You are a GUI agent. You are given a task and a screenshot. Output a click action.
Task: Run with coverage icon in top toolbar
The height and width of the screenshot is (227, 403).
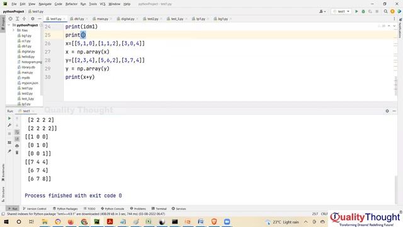370,11
